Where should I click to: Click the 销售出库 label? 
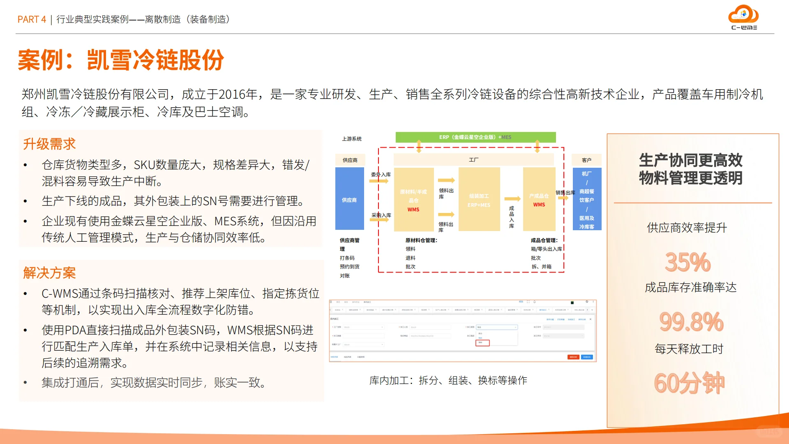click(565, 193)
